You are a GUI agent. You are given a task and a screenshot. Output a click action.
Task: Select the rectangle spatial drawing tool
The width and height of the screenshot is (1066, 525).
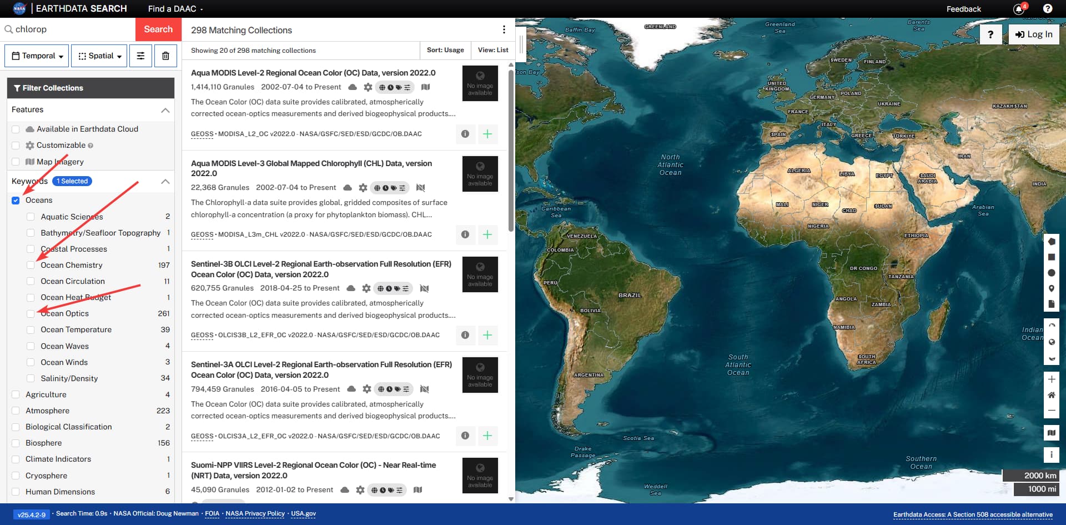(x=1051, y=257)
